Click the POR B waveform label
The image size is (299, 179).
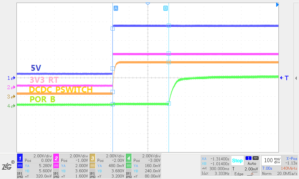tap(42, 99)
